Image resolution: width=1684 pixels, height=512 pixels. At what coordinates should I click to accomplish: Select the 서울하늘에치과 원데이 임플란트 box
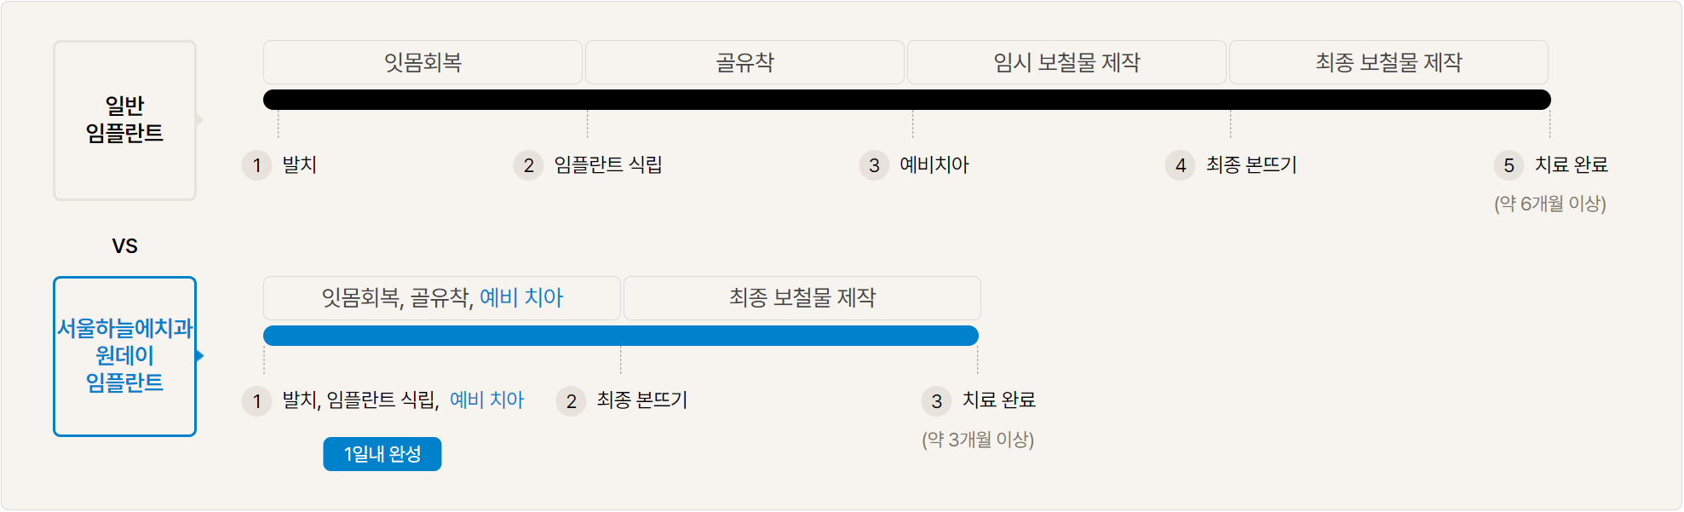click(x=124, y=356)
